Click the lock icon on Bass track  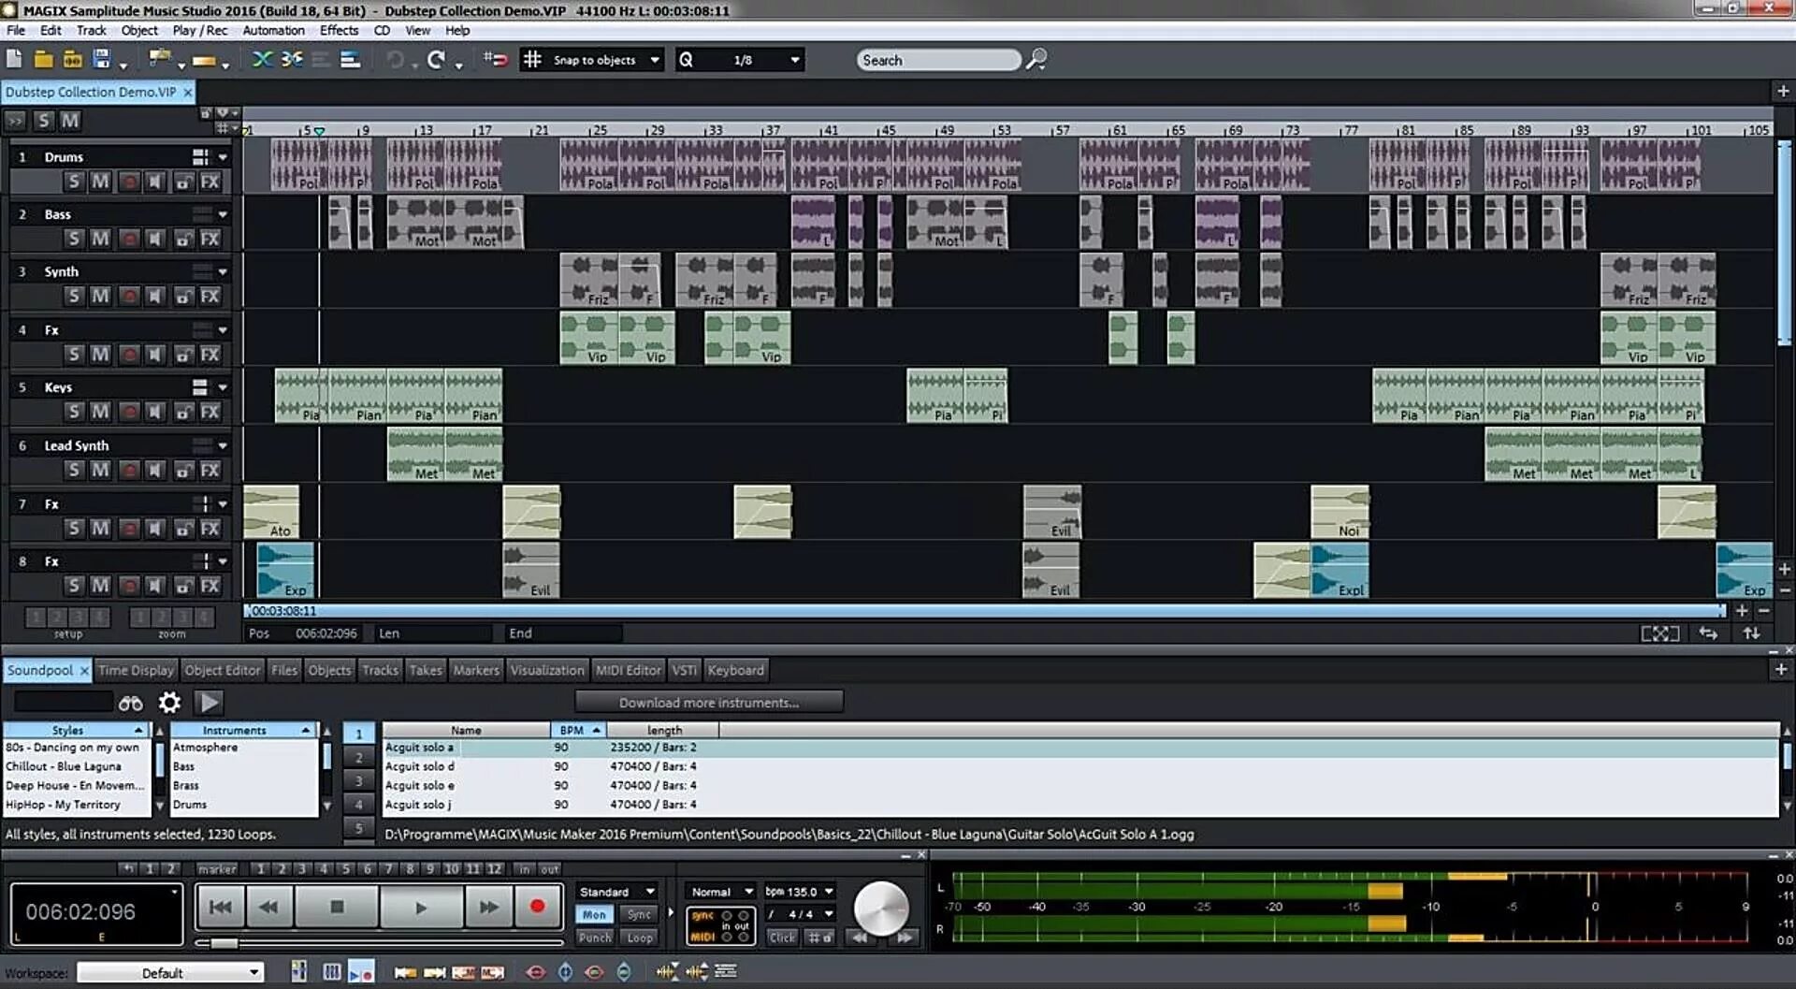point(183,240)
